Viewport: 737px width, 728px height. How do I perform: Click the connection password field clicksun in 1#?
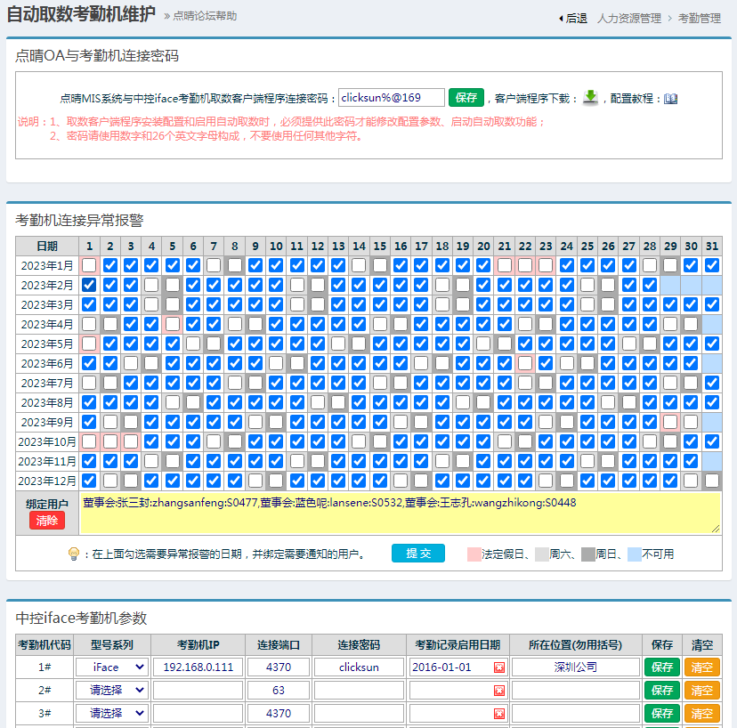point(359,667)
